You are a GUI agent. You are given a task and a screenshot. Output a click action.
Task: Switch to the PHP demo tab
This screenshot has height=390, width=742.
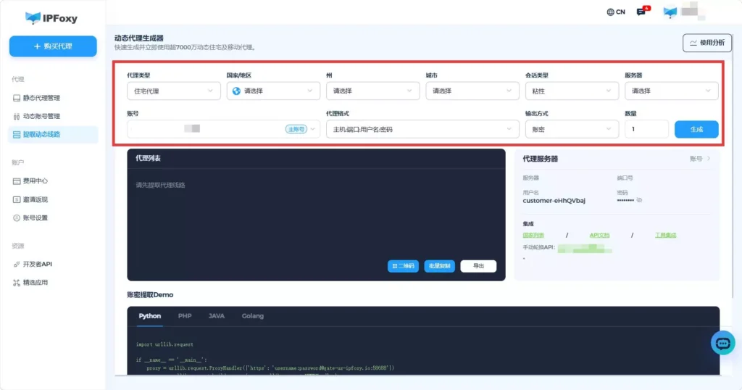coord(185,316)
